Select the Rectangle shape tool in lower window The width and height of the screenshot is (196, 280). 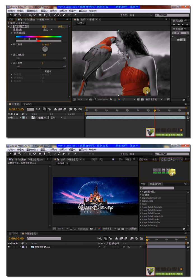tap(40, 154)
